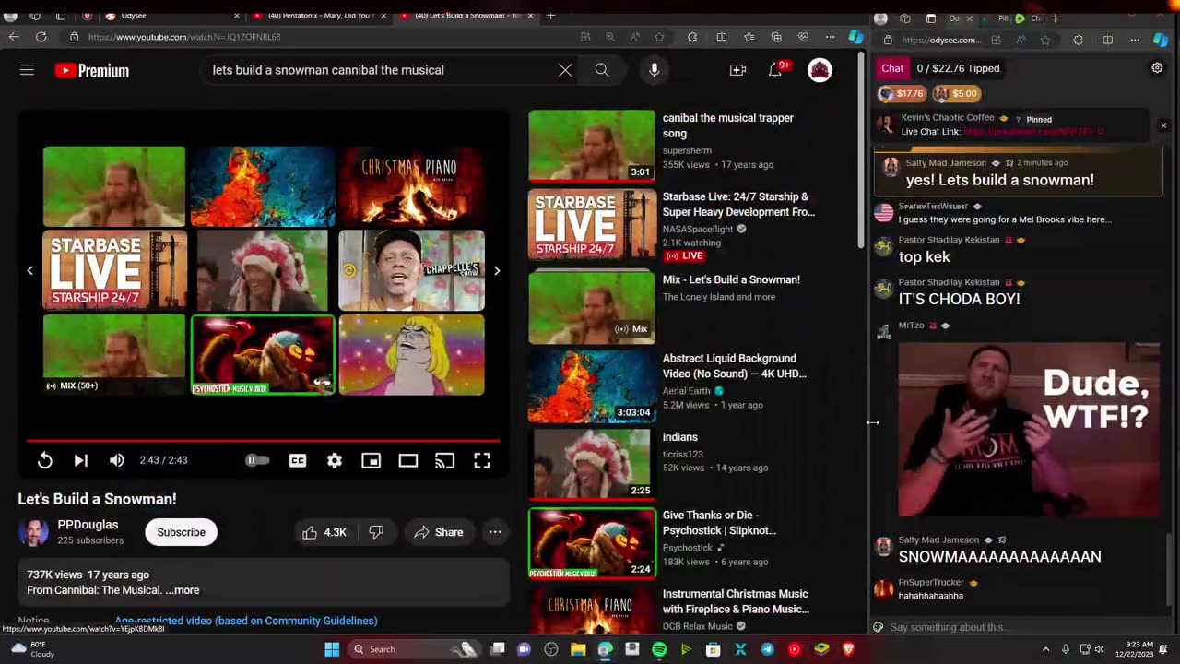The height and width of the screenshot is (664, 1180).
Task: Open Mix - Let's Build a Snowman
Action: (x=731, y=279)
